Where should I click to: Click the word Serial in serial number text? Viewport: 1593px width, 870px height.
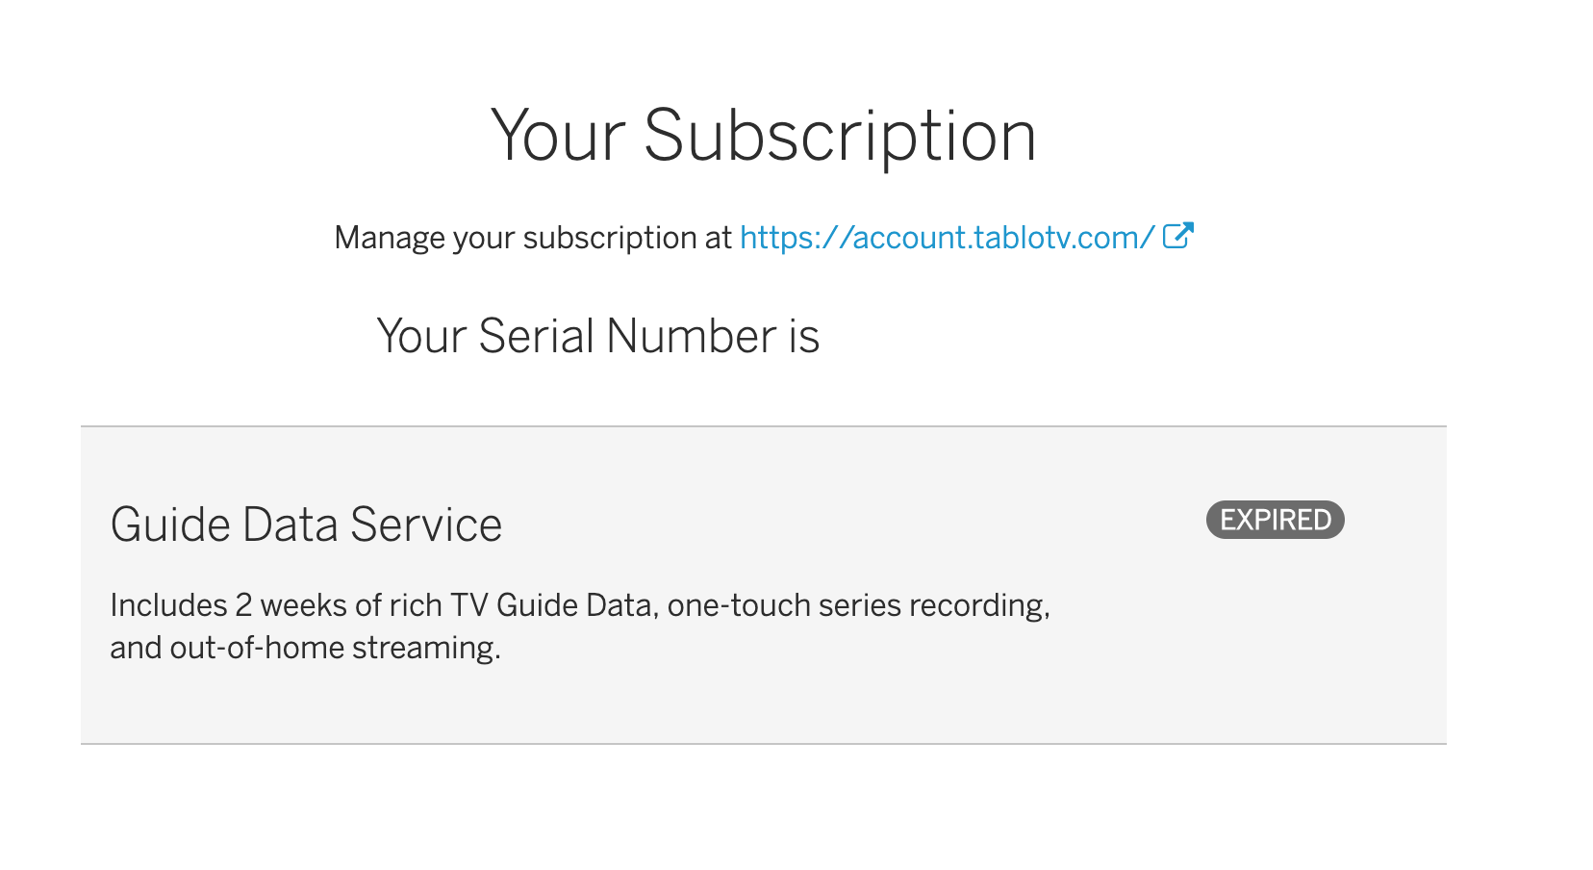coord(537,336)
